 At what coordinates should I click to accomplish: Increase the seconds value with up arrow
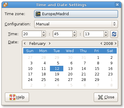click(x=106, y=33)
